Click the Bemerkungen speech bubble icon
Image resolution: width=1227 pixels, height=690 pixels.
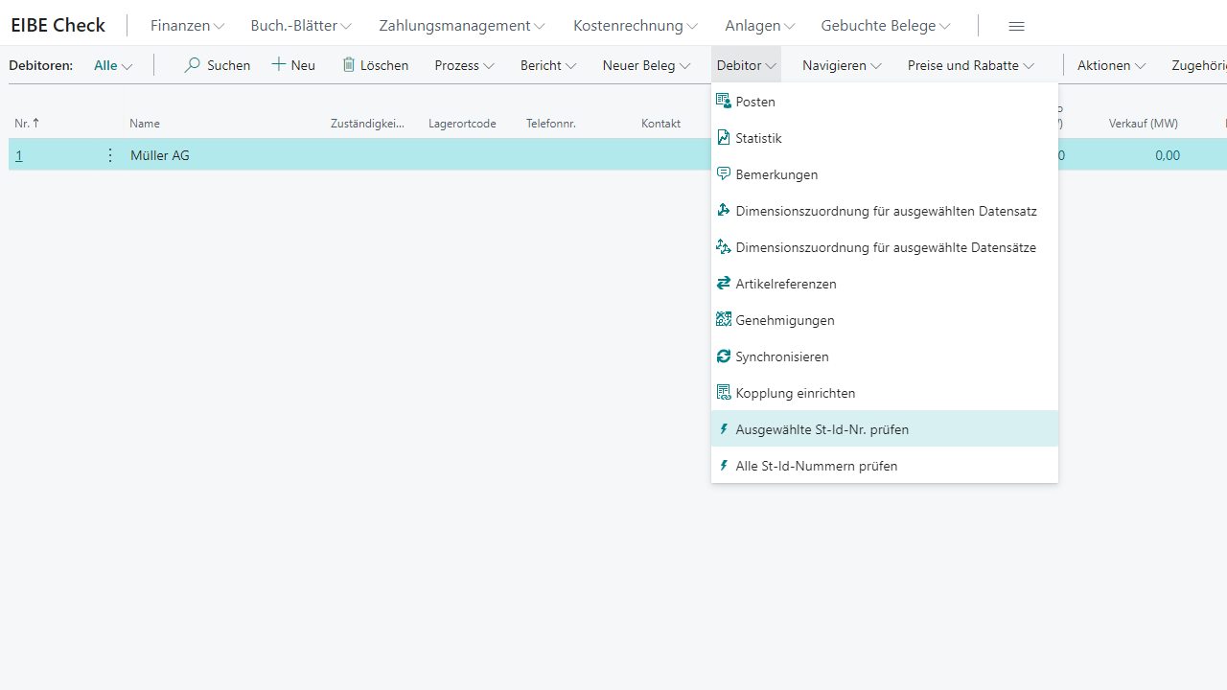724,174
